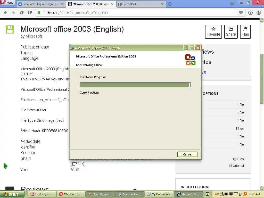Open My Documents from the taskbar
The image size is (264, 198).
(x=159, y=194)
